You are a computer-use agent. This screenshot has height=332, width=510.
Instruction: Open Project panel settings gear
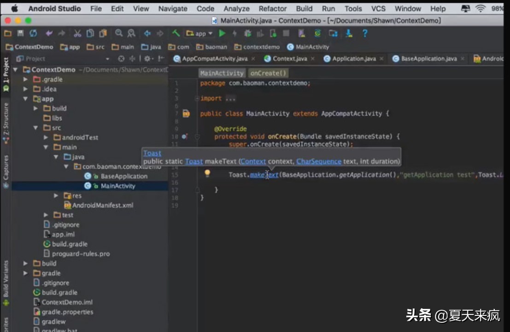147,59
